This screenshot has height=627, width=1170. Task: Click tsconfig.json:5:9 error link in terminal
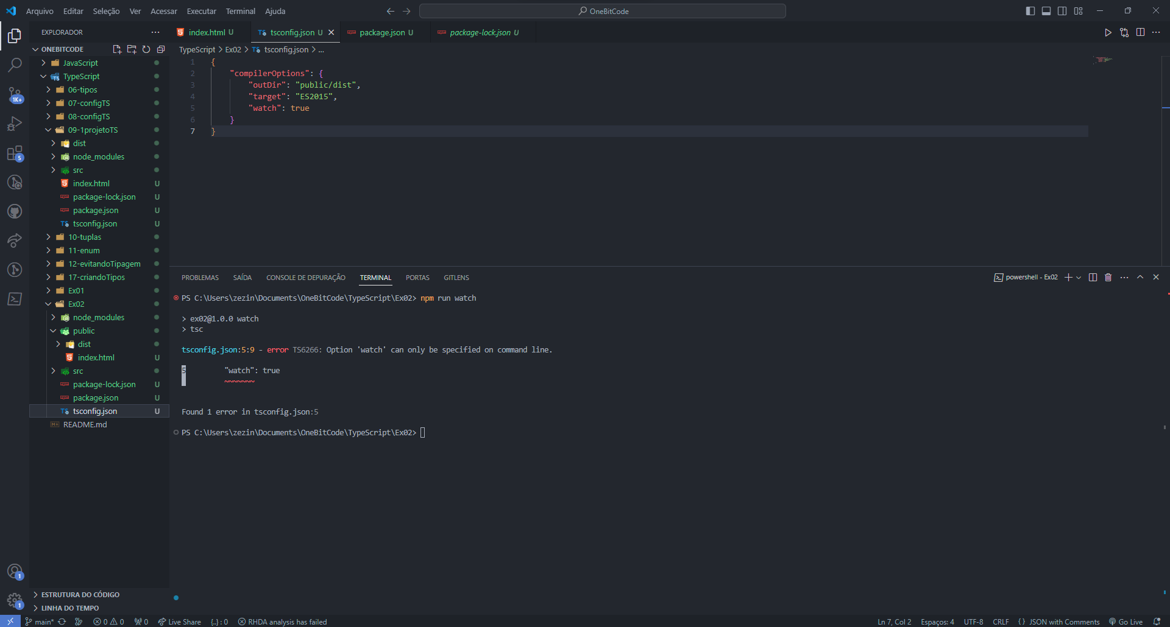218,349
